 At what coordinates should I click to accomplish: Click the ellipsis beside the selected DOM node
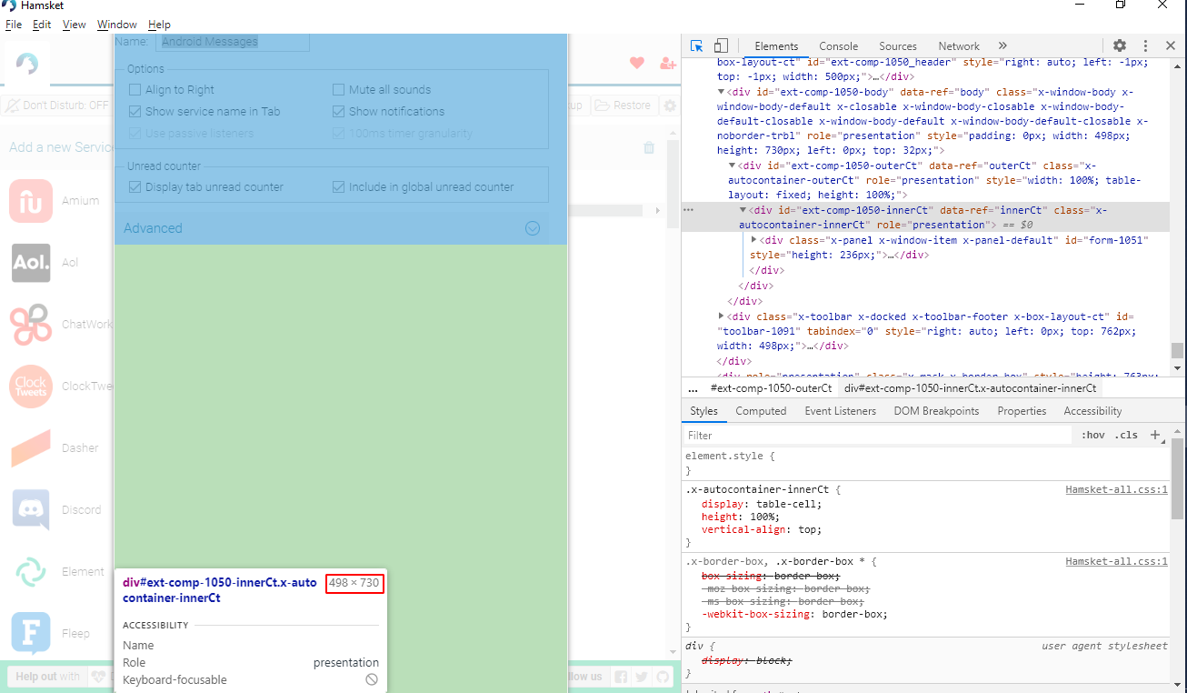click(x=688, y=210)
